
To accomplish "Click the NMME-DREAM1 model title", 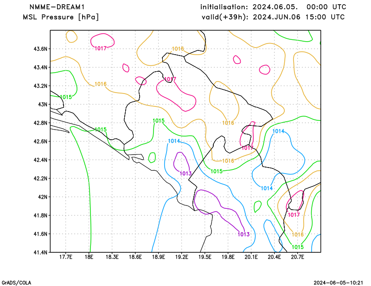I will coord(57,7).
